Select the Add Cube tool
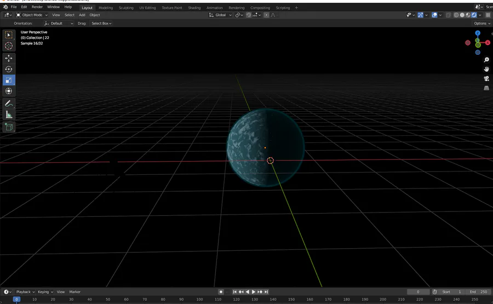This screenshot has height=304, width=493. [x=8, y=127]
